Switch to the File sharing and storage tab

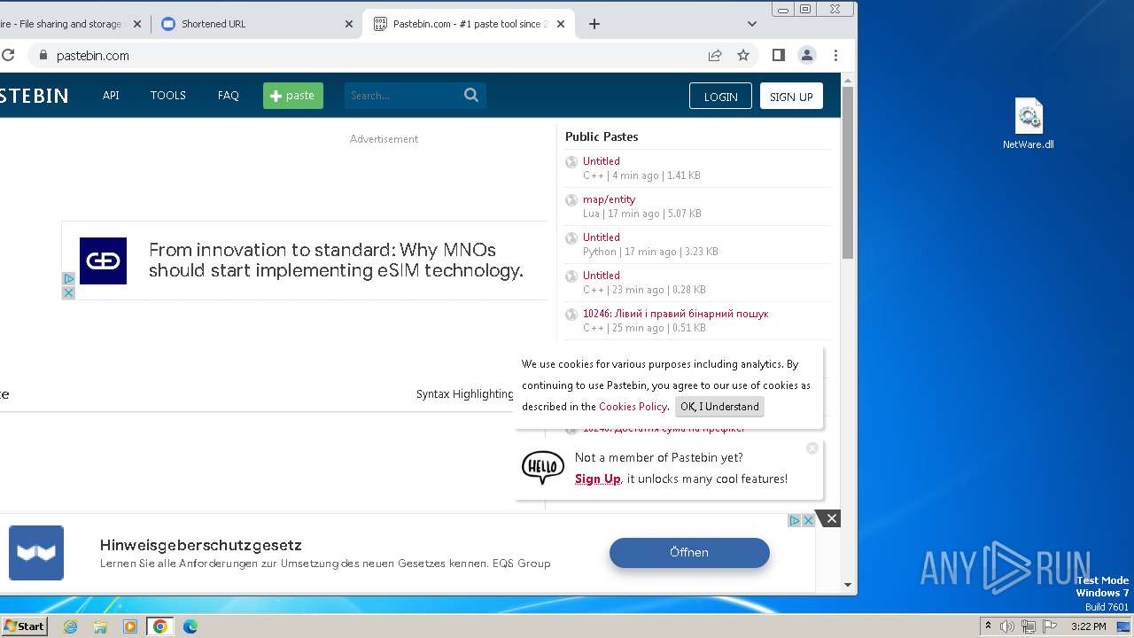pyautogui.click(x=71, y=24)
